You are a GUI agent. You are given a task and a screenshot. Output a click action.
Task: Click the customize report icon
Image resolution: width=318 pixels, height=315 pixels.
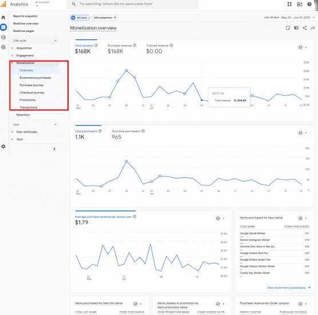coord(288,28)
